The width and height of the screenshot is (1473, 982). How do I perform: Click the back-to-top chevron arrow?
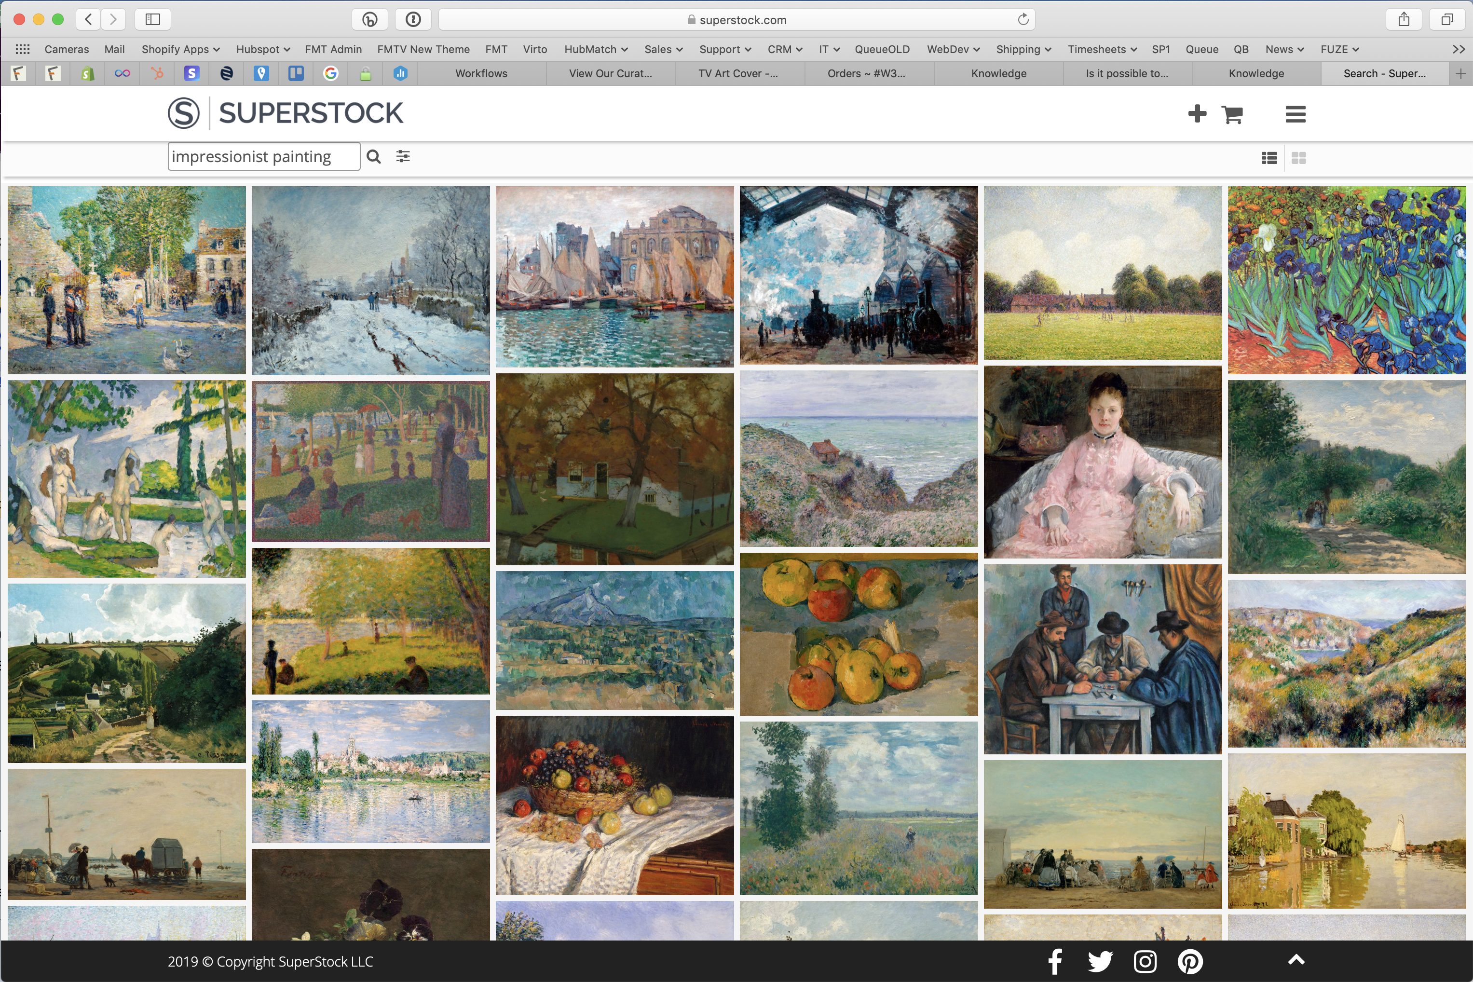coord(1296,959)
